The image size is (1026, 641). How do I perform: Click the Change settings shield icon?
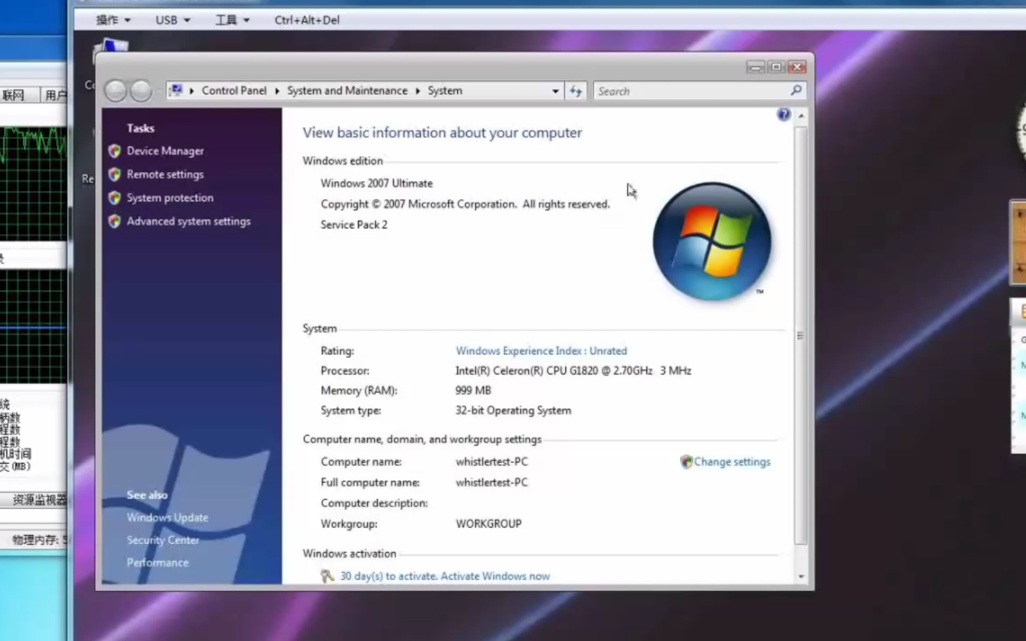click(x=686, y=462)
